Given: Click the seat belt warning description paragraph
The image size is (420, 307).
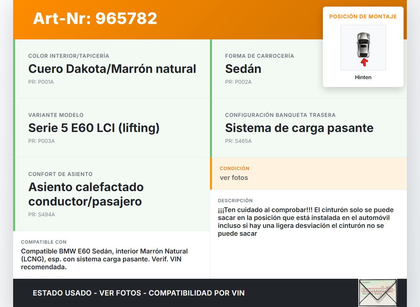Looking at the screenshot, I should click(x=306, y=222).
